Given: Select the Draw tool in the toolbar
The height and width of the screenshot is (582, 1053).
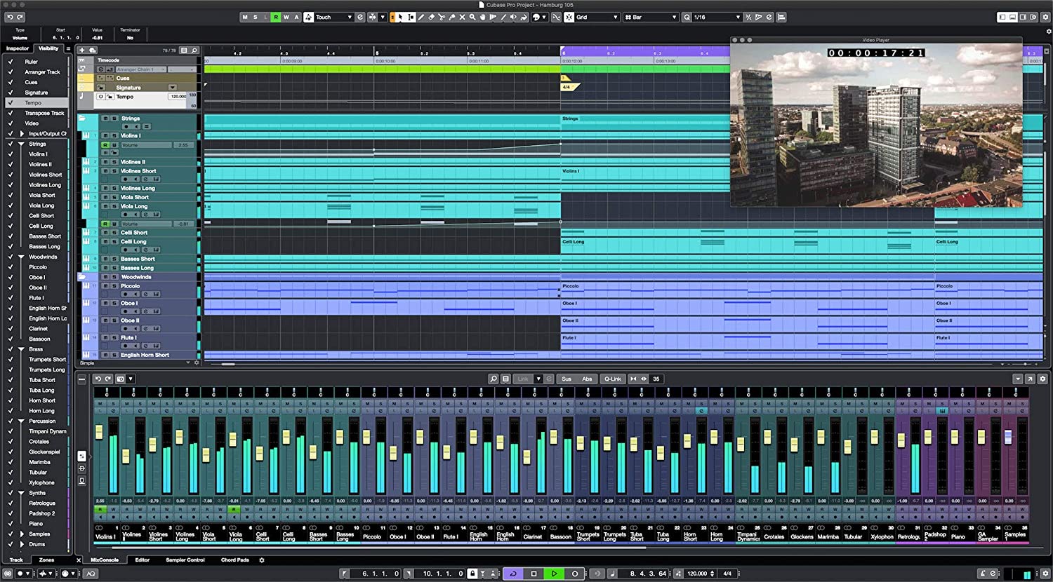Looking at the screenshot, I should pos(421,18).
